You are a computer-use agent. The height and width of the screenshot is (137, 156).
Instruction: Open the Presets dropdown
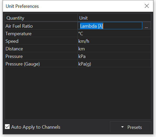click(131, 127)
